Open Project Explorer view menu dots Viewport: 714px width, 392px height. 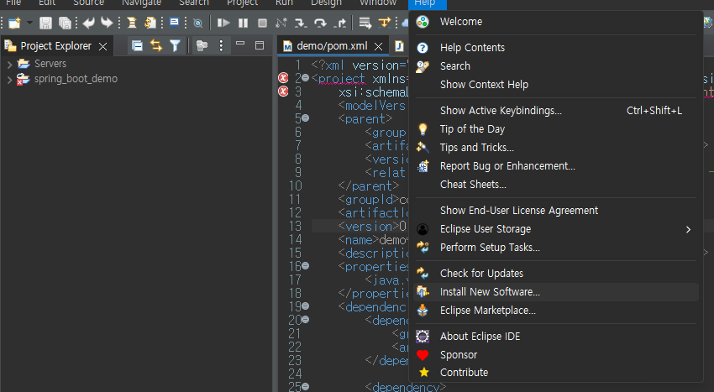point(221,45)
